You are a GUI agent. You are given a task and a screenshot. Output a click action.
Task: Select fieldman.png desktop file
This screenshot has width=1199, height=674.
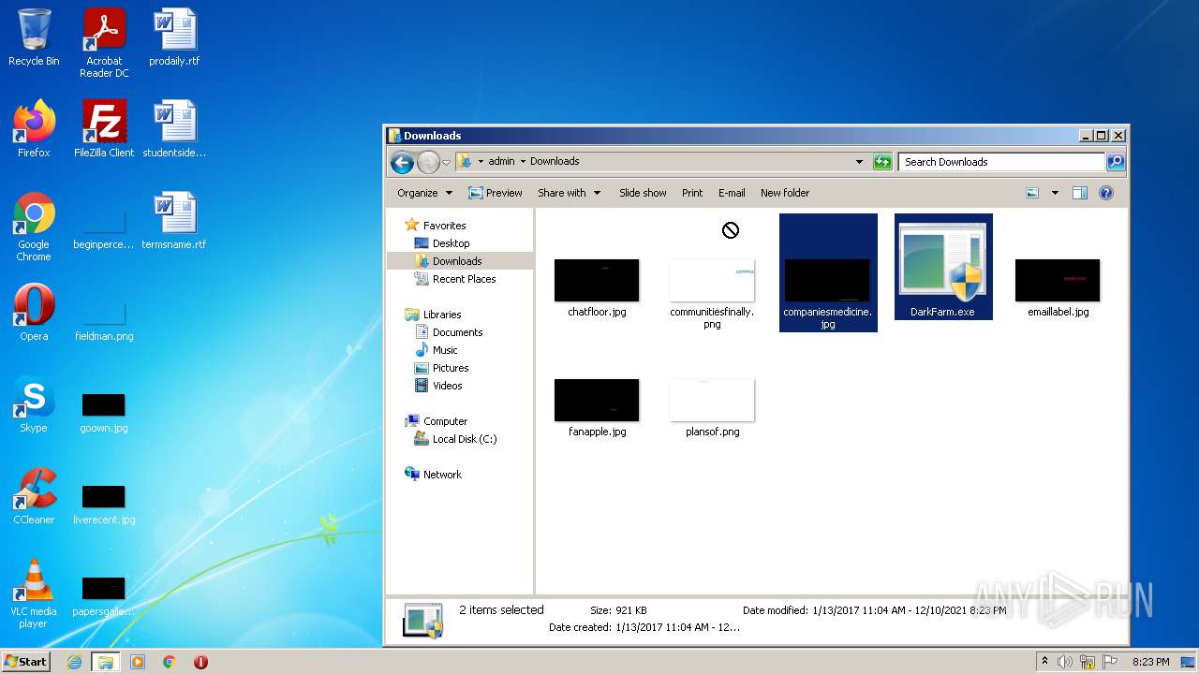point(104,320)
